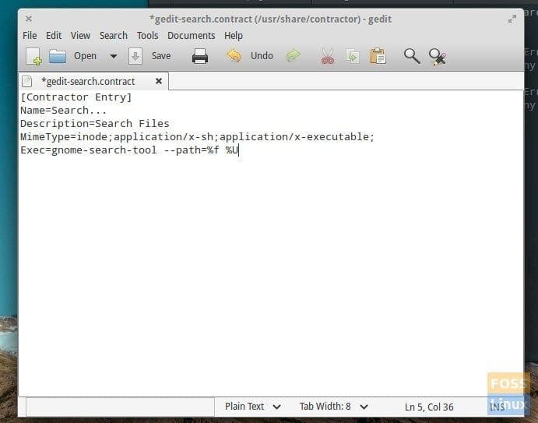This screenshot has width=538, height=423.
Task: Open the Tab Width: 8 dropdown
Action: tap(334, 407)
